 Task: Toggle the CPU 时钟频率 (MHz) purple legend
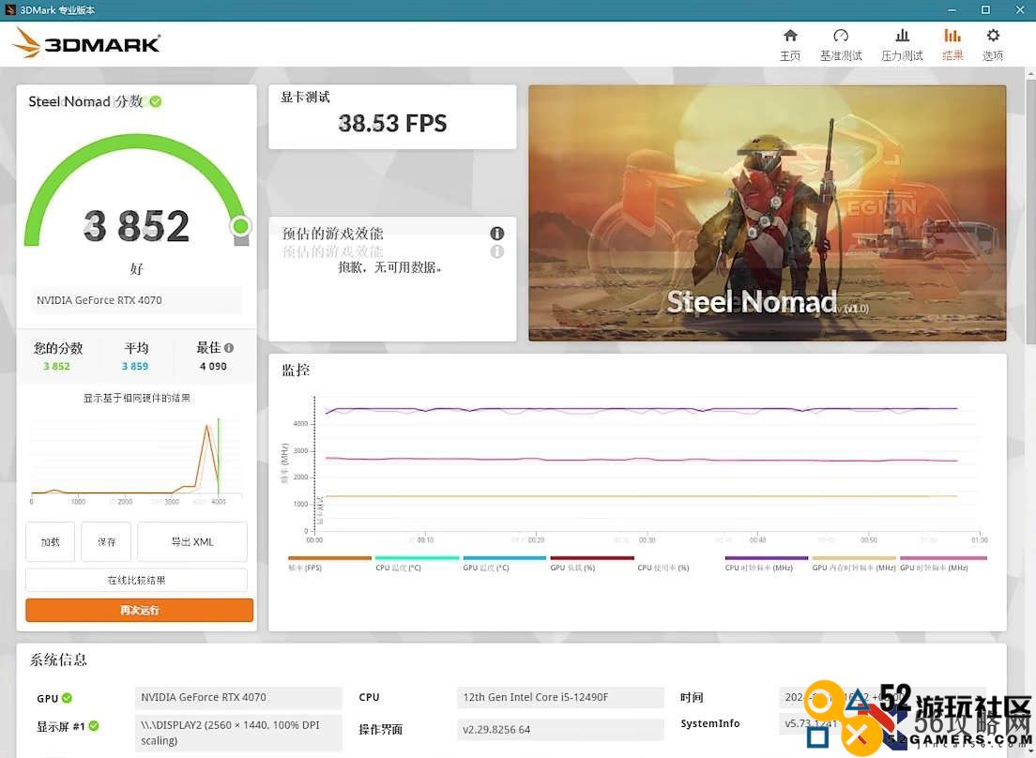tap(767, 563)
